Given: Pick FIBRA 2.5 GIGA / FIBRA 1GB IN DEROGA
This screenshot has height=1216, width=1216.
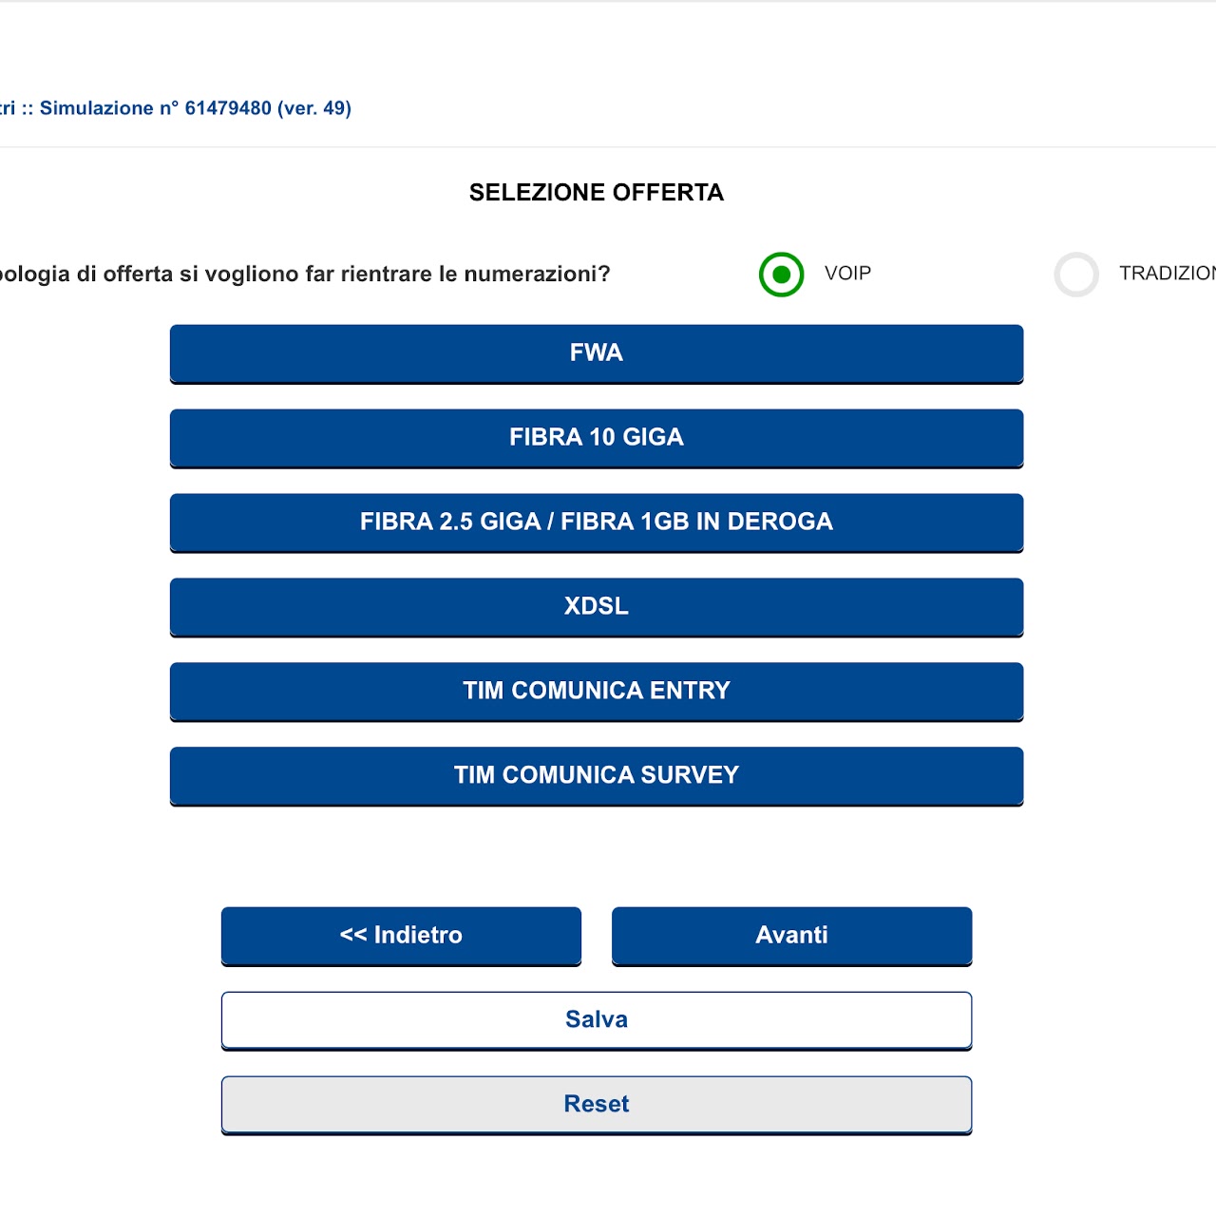Looking at the screenshot, I should pos(596,522).
